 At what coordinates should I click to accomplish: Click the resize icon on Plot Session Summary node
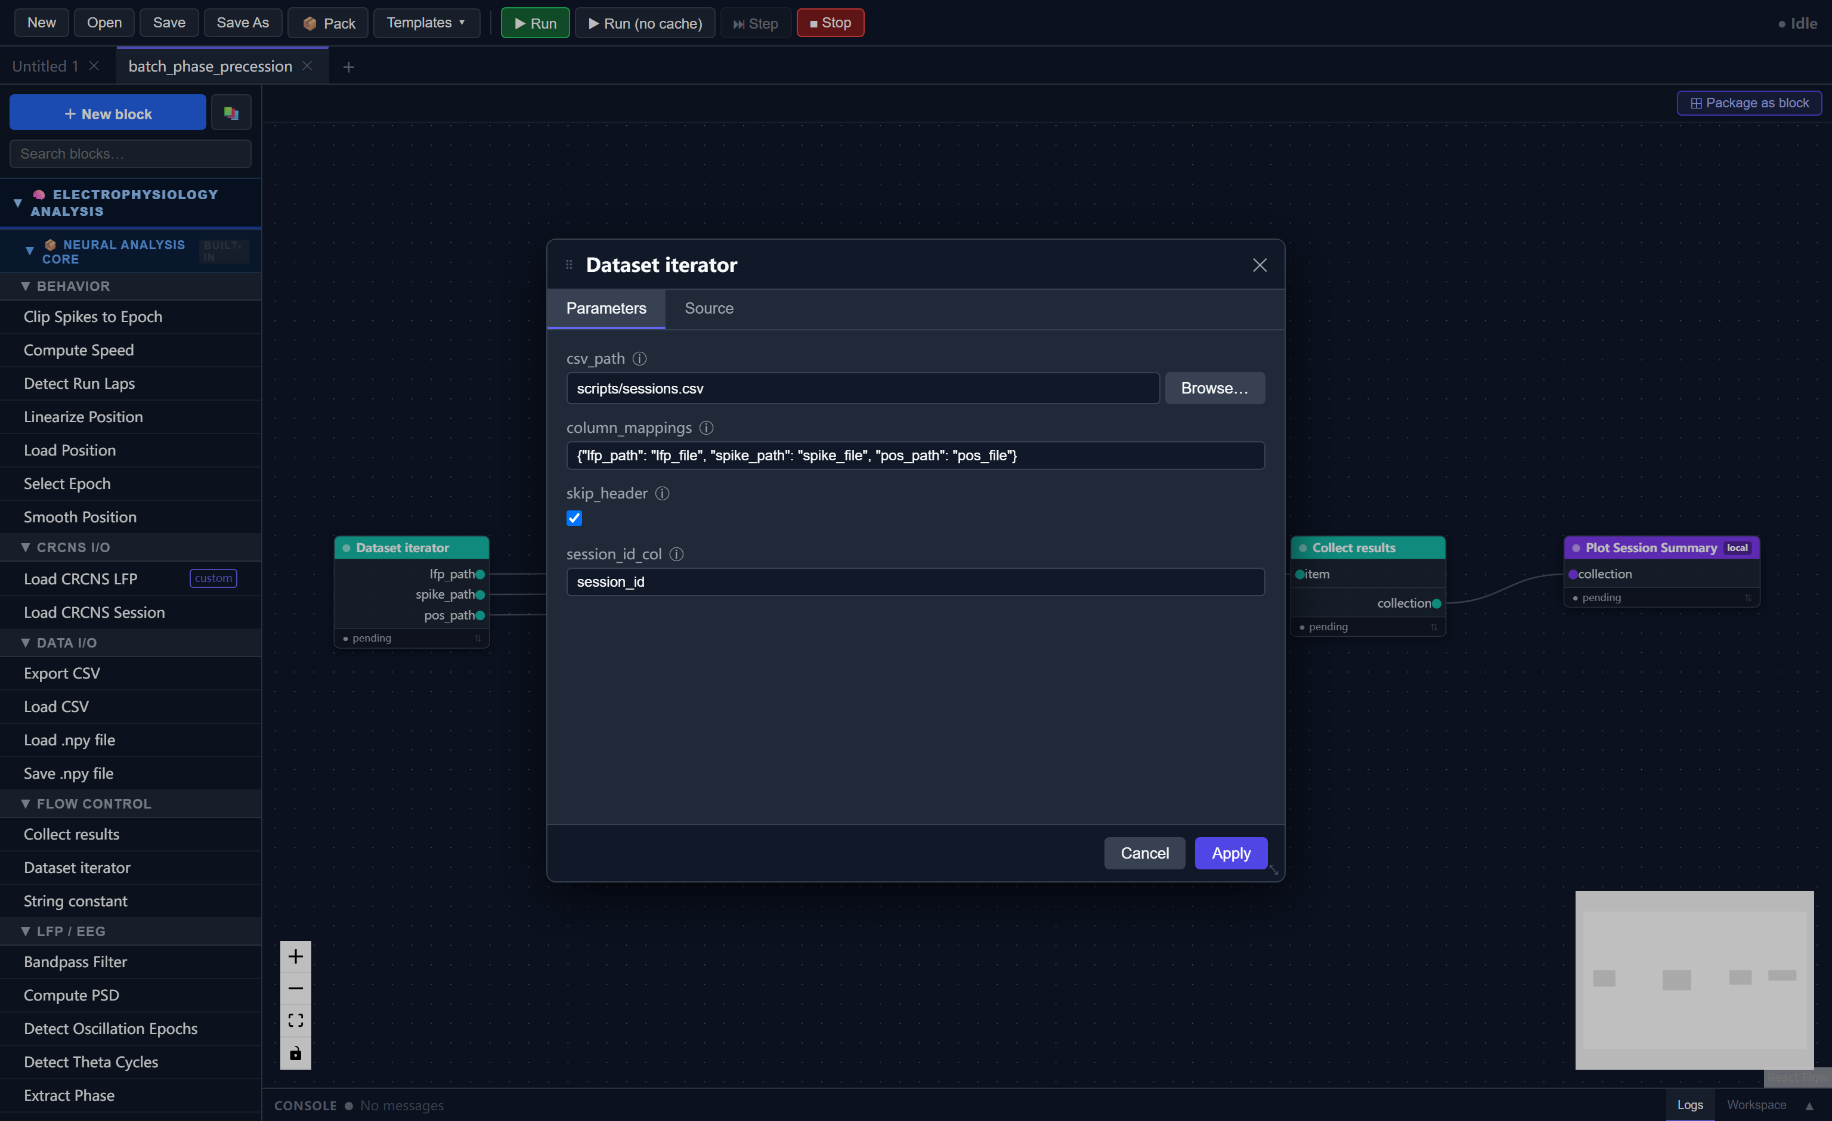point(1748,599)
